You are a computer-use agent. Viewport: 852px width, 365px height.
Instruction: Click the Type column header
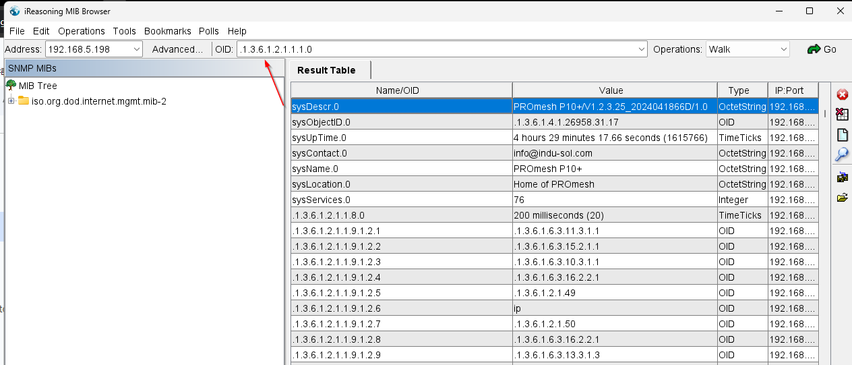coord(742,90)
